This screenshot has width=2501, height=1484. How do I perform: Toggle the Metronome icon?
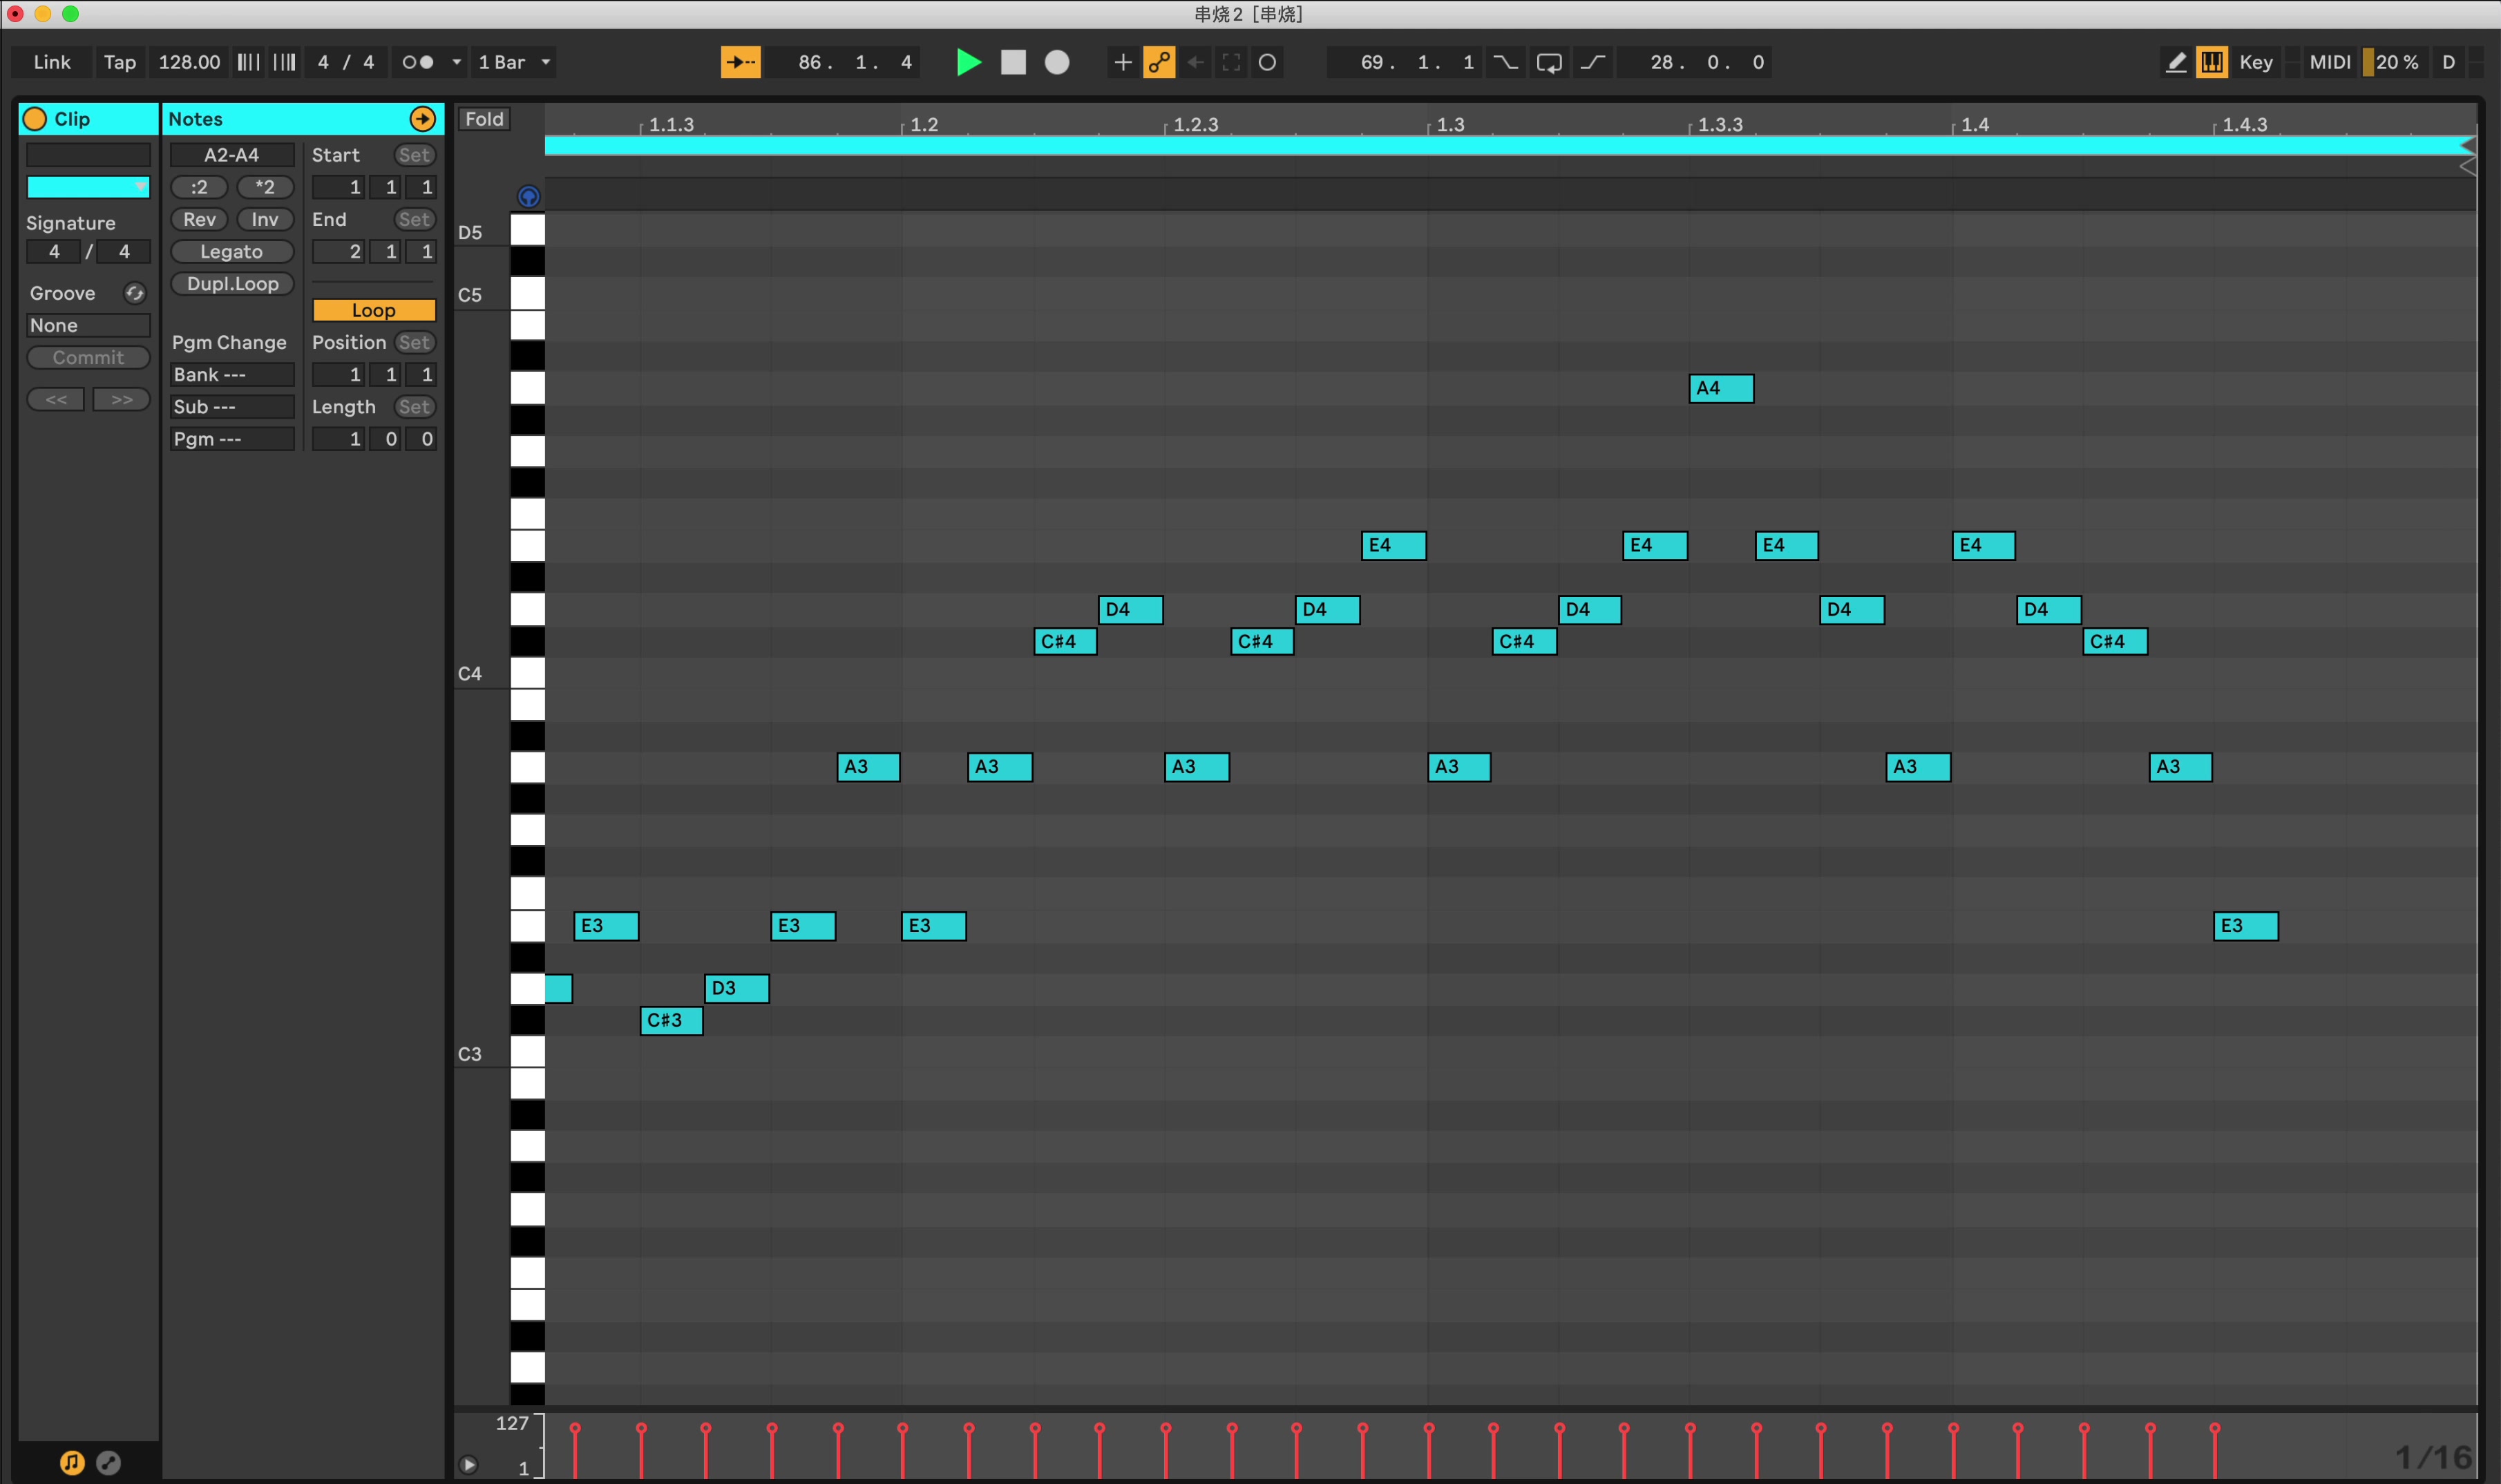coord(418,62)
